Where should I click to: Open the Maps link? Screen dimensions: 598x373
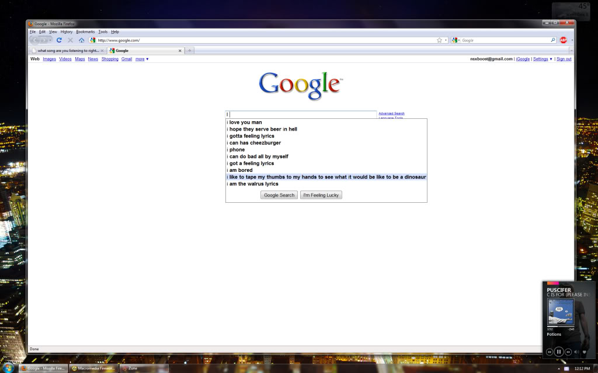coord(79,59)
